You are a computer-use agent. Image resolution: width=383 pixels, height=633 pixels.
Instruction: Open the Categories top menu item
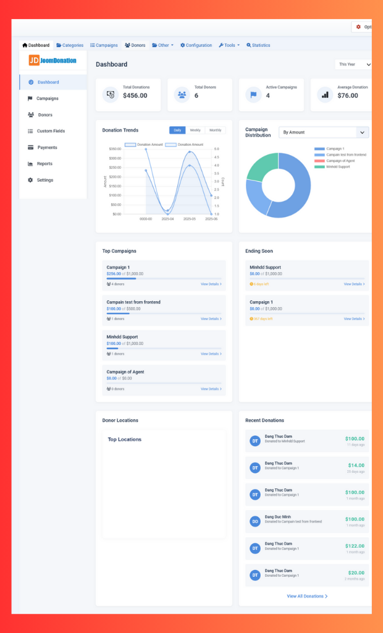(x=70, y=45)
